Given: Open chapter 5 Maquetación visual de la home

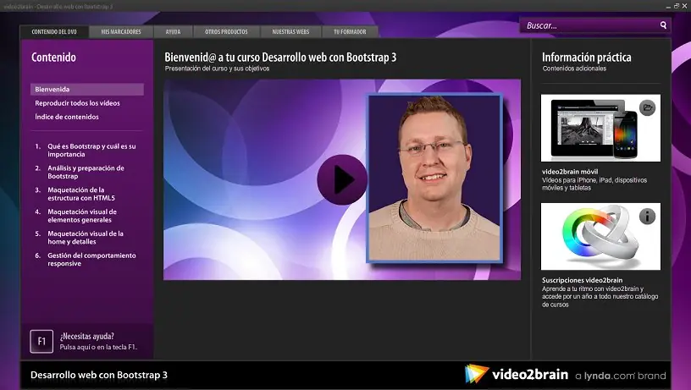Looking at the screenshot, I should point(80,238).
